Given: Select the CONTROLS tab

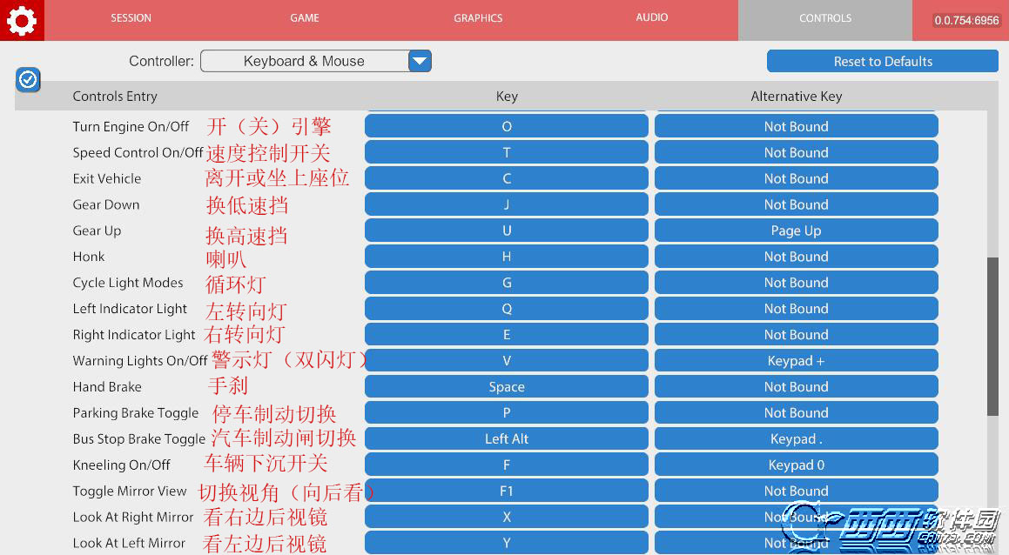Looking at the screenshot, I should point(825,18).
